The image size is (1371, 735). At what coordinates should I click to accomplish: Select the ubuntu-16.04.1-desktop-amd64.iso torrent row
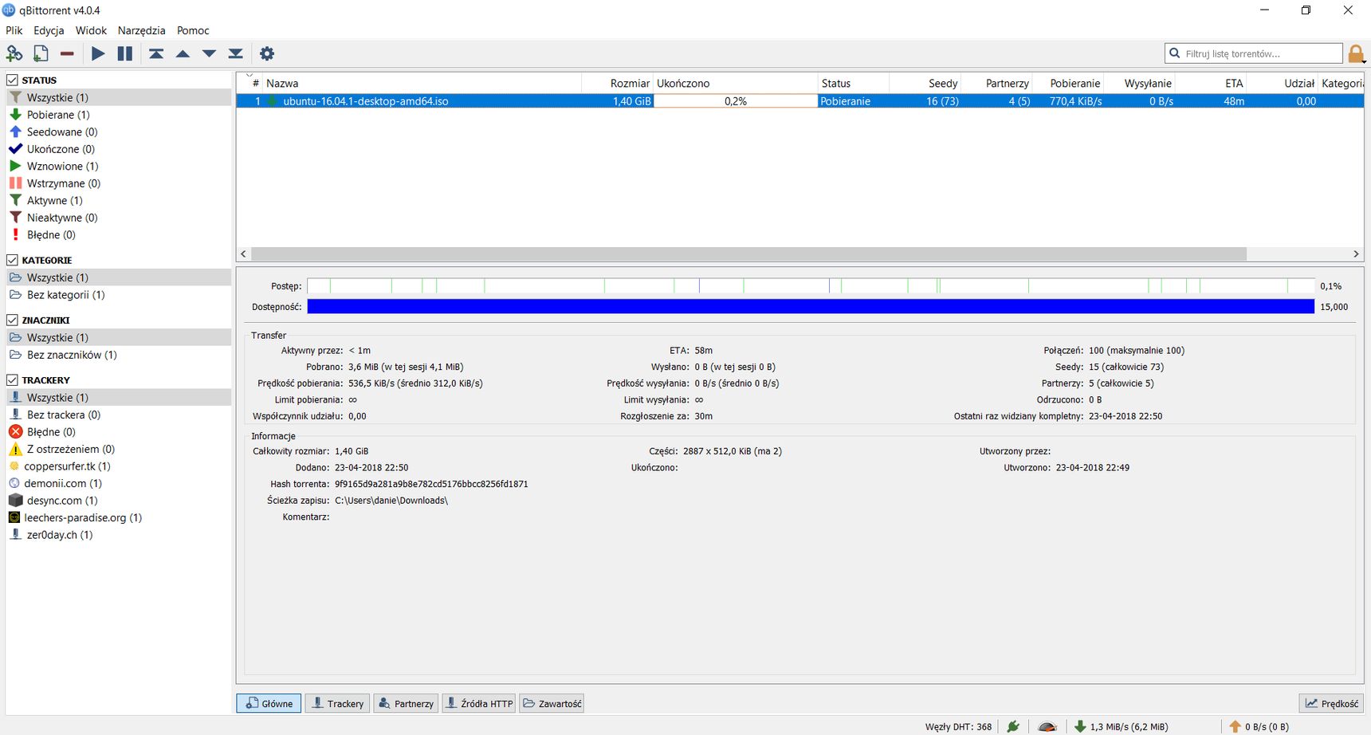point(799,101)
